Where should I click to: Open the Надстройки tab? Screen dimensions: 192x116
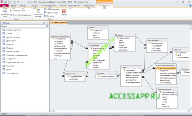tap(89, 6)
